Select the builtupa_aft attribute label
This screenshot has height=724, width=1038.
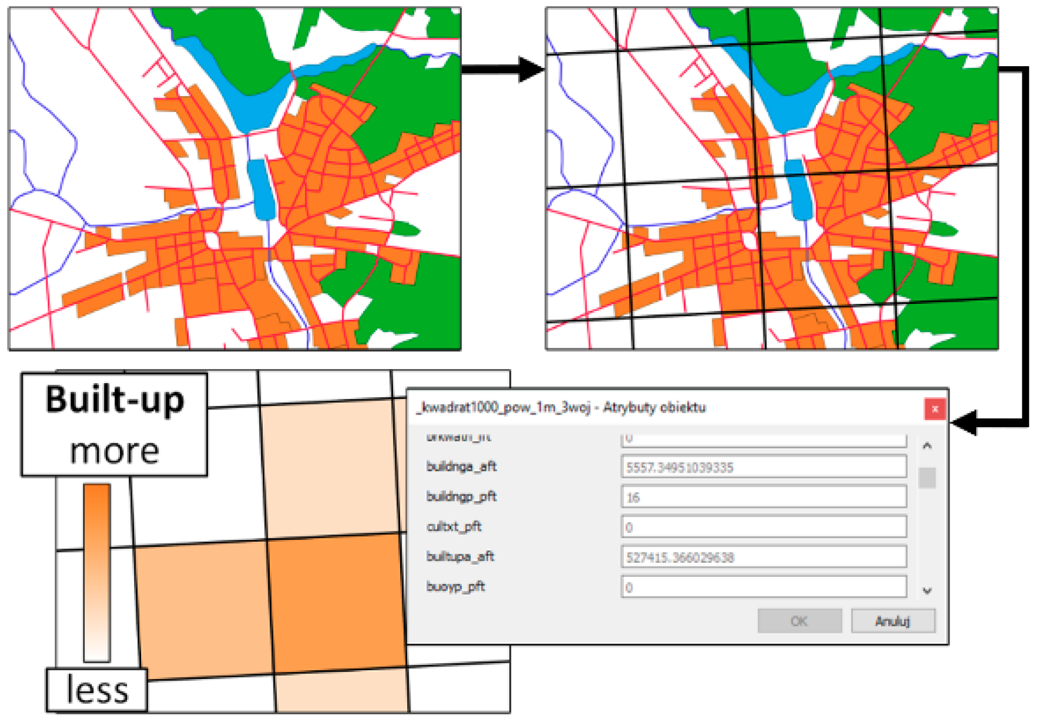[x=460, y=556]
